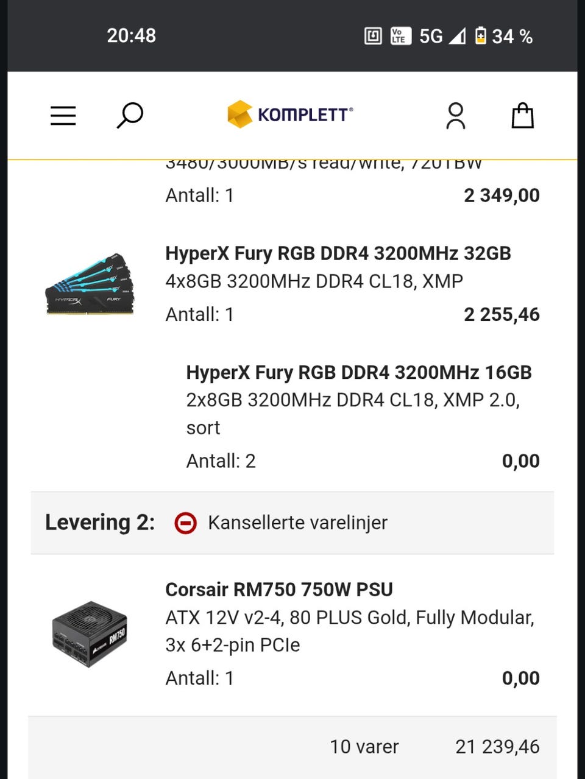Go to the Komplett logo homepage
This screenshot has height=779, width=585.
click(x=290, y=115)
